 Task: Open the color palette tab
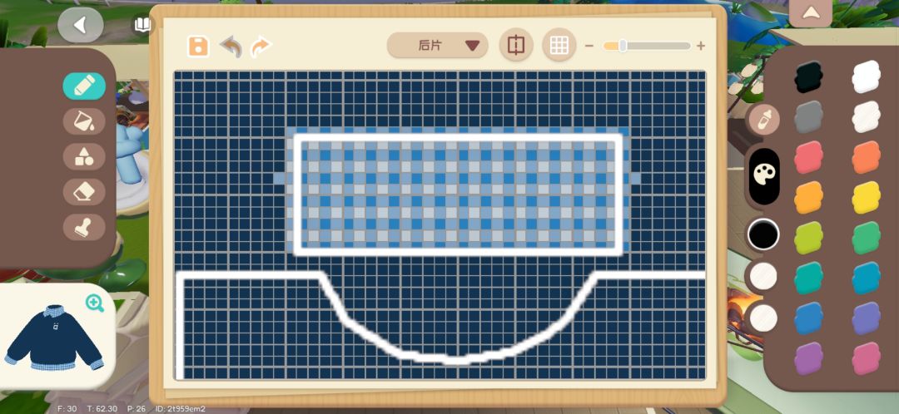pyautogui.click(x=763, y=176)
